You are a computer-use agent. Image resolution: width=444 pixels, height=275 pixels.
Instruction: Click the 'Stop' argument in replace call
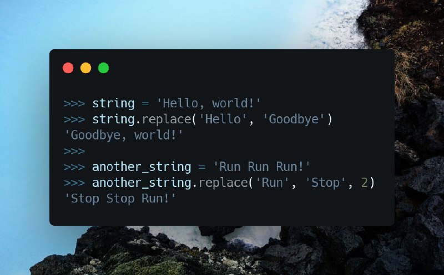coord(325,183)
